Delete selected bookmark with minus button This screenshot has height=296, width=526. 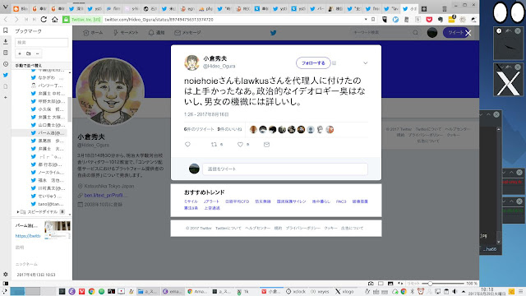pos(37,53)
